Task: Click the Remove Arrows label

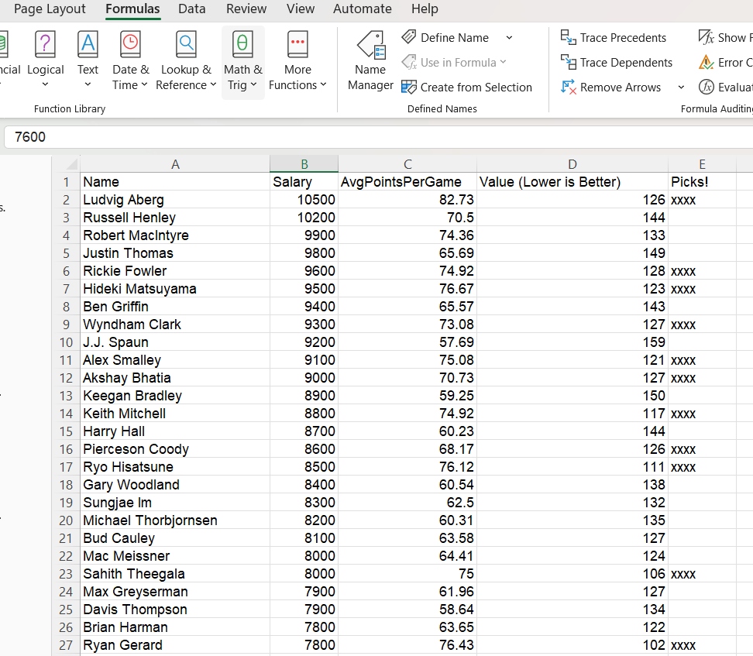Action: 621,88
